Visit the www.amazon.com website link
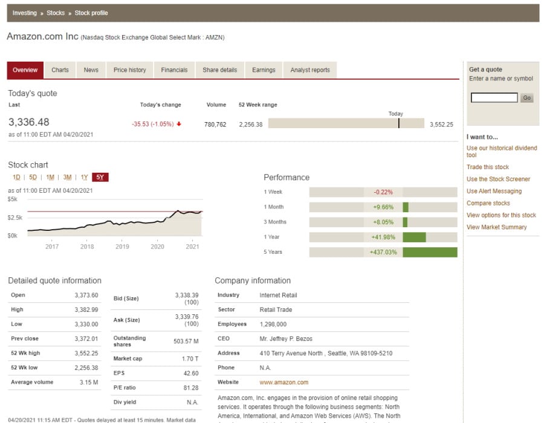544x423 pixels. coord(283,383)
